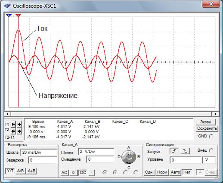
Task: Set channel coupling to AC
Action: (x=64, y=173)
